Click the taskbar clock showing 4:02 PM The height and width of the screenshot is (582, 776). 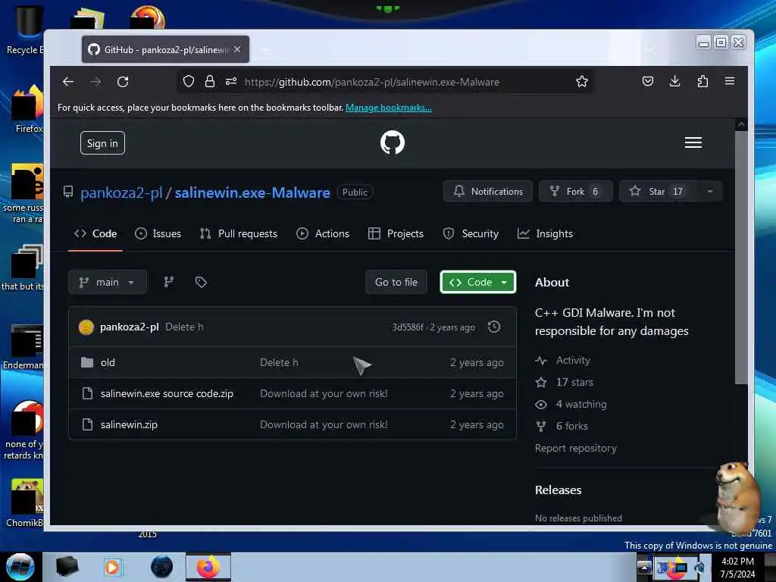coord(737,567)
